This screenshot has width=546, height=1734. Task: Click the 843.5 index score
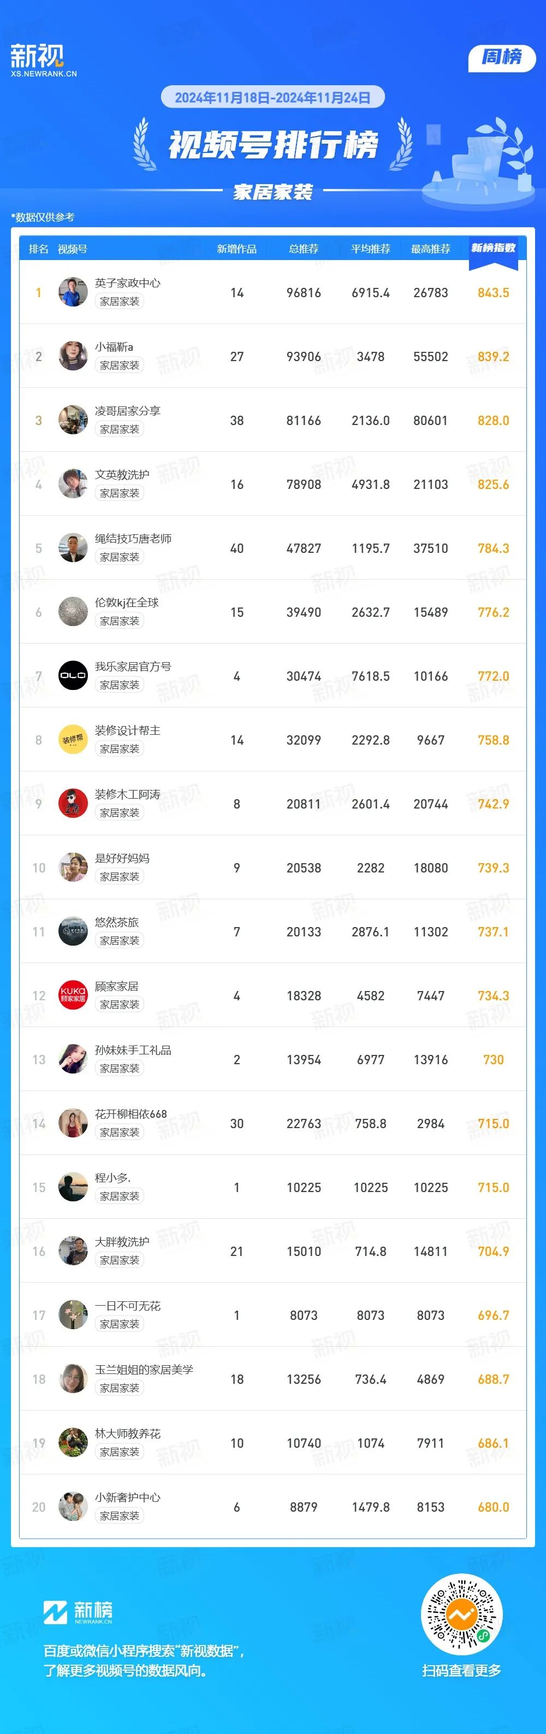494,293
